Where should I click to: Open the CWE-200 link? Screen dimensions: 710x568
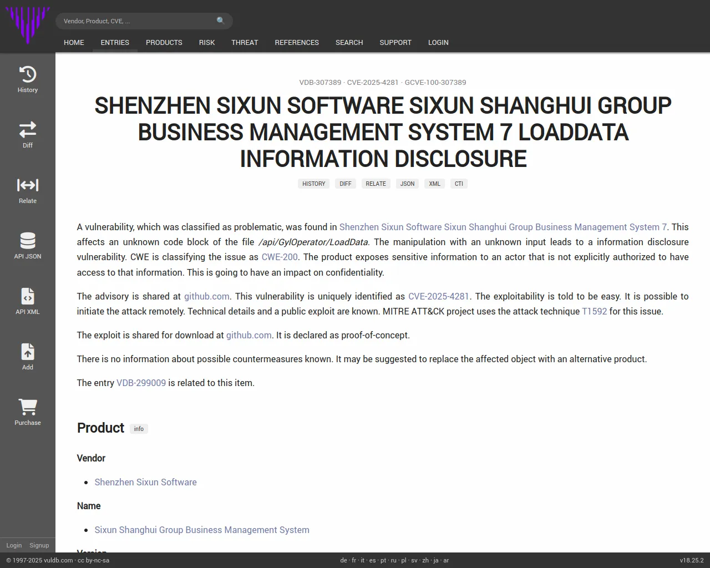(x=280, y=257)
